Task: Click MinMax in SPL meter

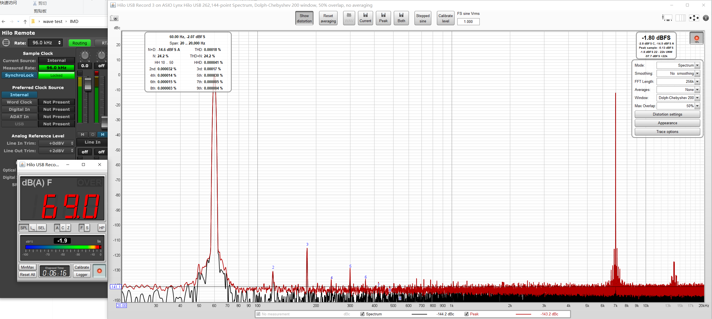Action: click(x=27, y=267)
